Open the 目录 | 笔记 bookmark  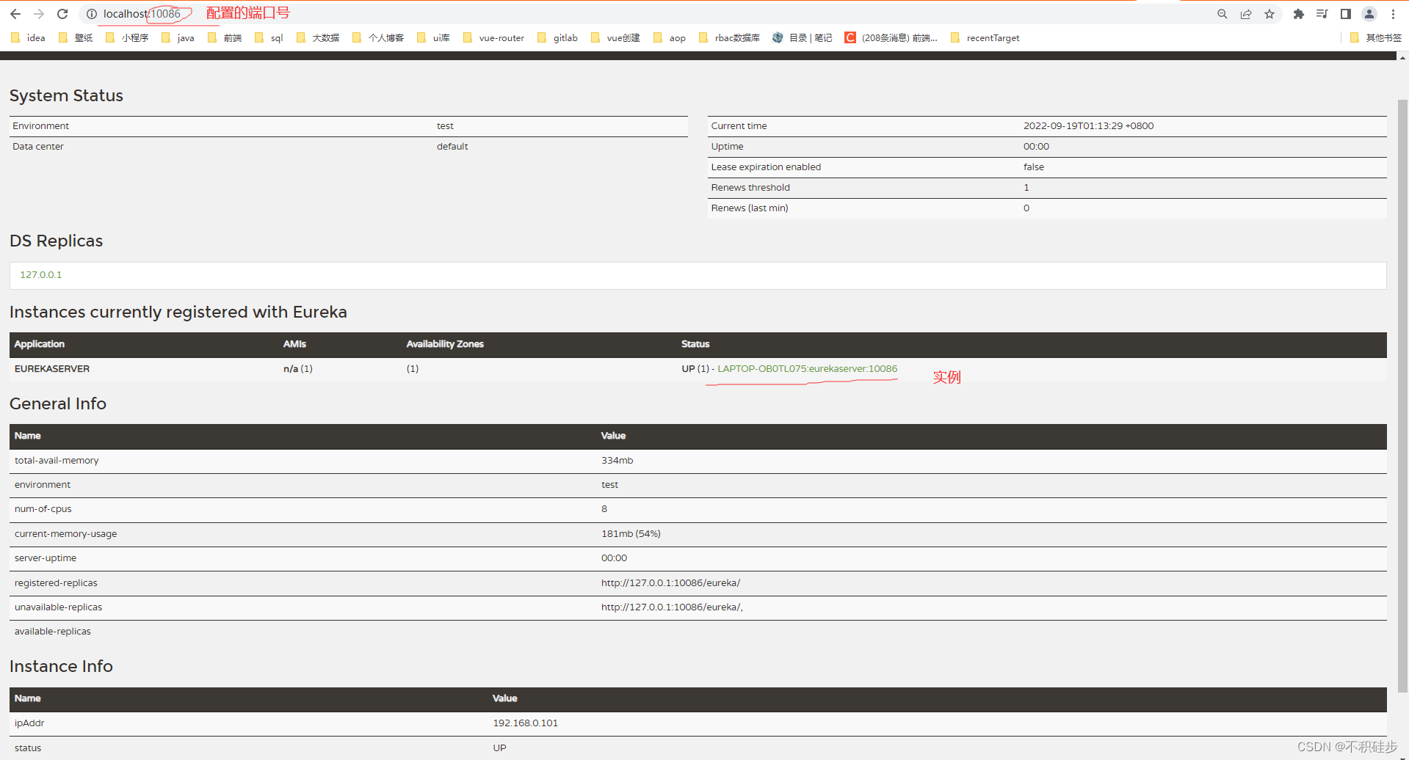[x=803, y=38]
